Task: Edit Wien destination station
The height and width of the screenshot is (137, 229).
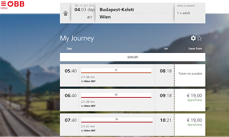Action: pyautogui.click(x=105, y=17)
